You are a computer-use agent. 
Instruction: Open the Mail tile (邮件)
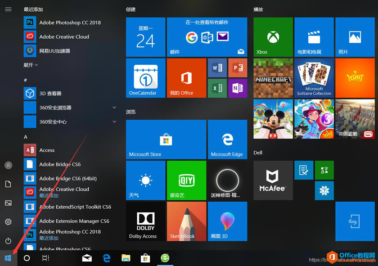pos(207,37)
